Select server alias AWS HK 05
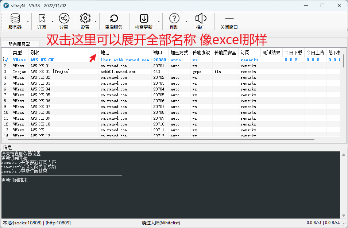Image resolution: width=348 pixels, height=228 pixels. (40, 95)
